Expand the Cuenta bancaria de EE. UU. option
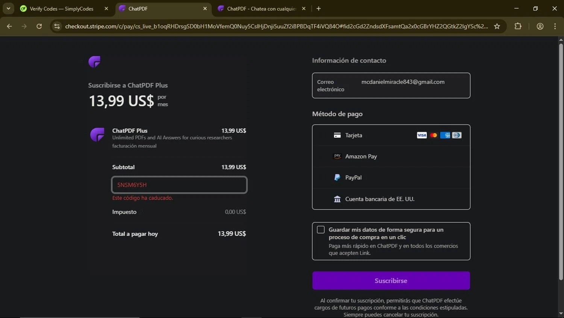Image resolution: width=564 pixels, height=318 pixels. click(380, 199)
